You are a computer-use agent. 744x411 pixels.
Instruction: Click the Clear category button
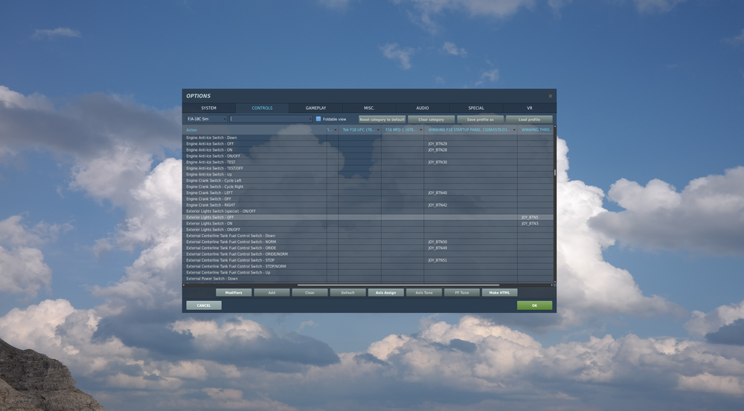click(x=432, y=120)
